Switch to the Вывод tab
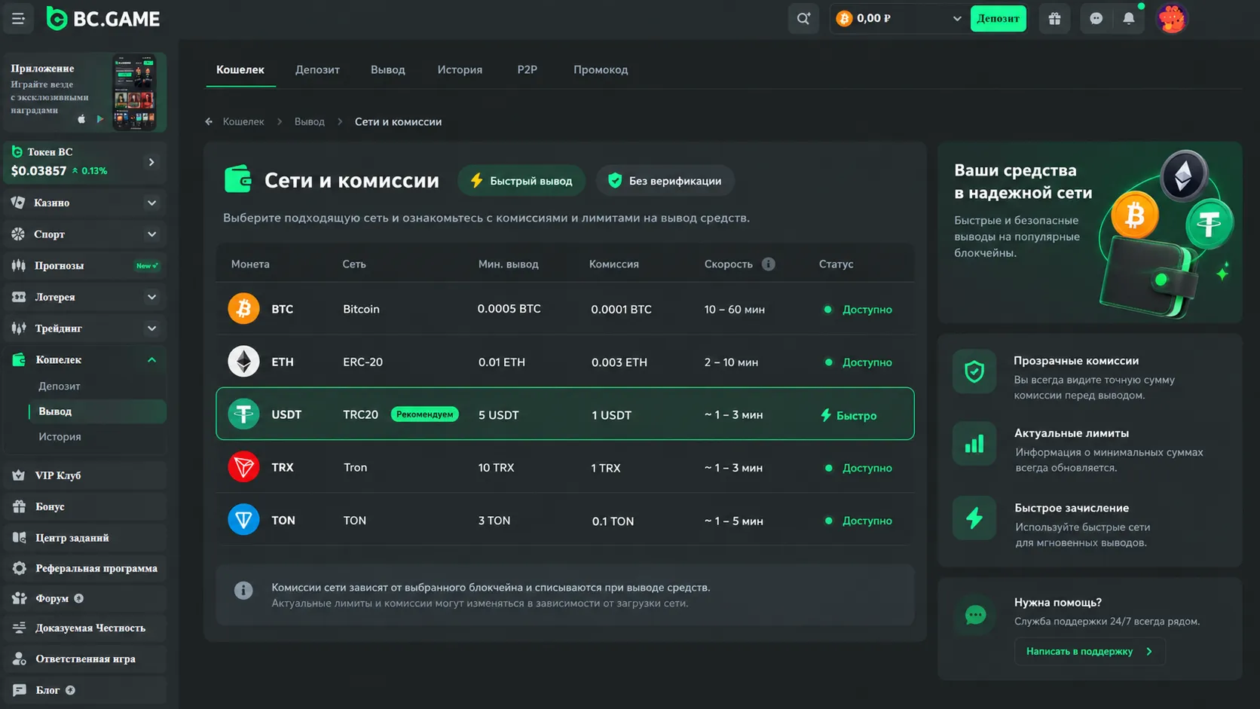Viewport: 1260px width, 709px height. [x=388, y=70]
